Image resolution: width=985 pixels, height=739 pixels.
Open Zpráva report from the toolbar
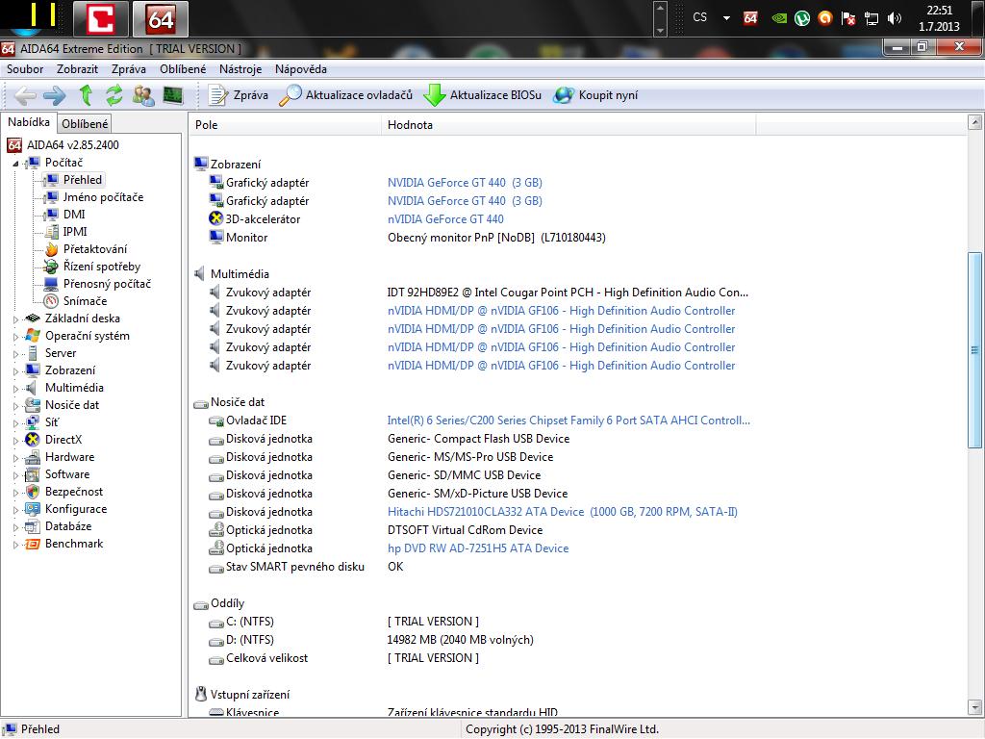coord(240,94)
